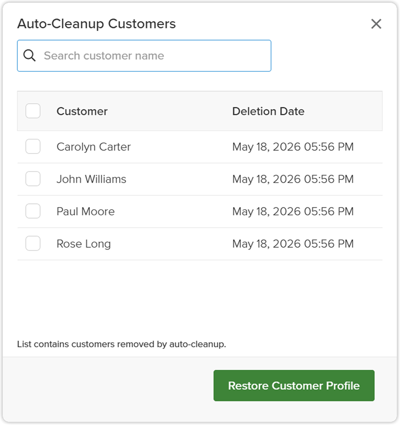400x425 pixels.
Task: Select the Carolyn Carter name
Action: click(93, 147)
